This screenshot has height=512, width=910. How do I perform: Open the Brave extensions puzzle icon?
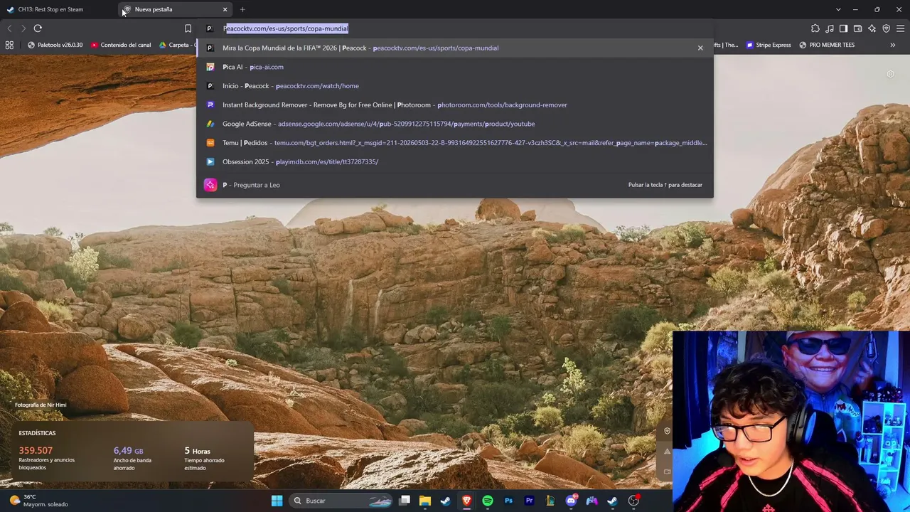[x=815, y=28]
